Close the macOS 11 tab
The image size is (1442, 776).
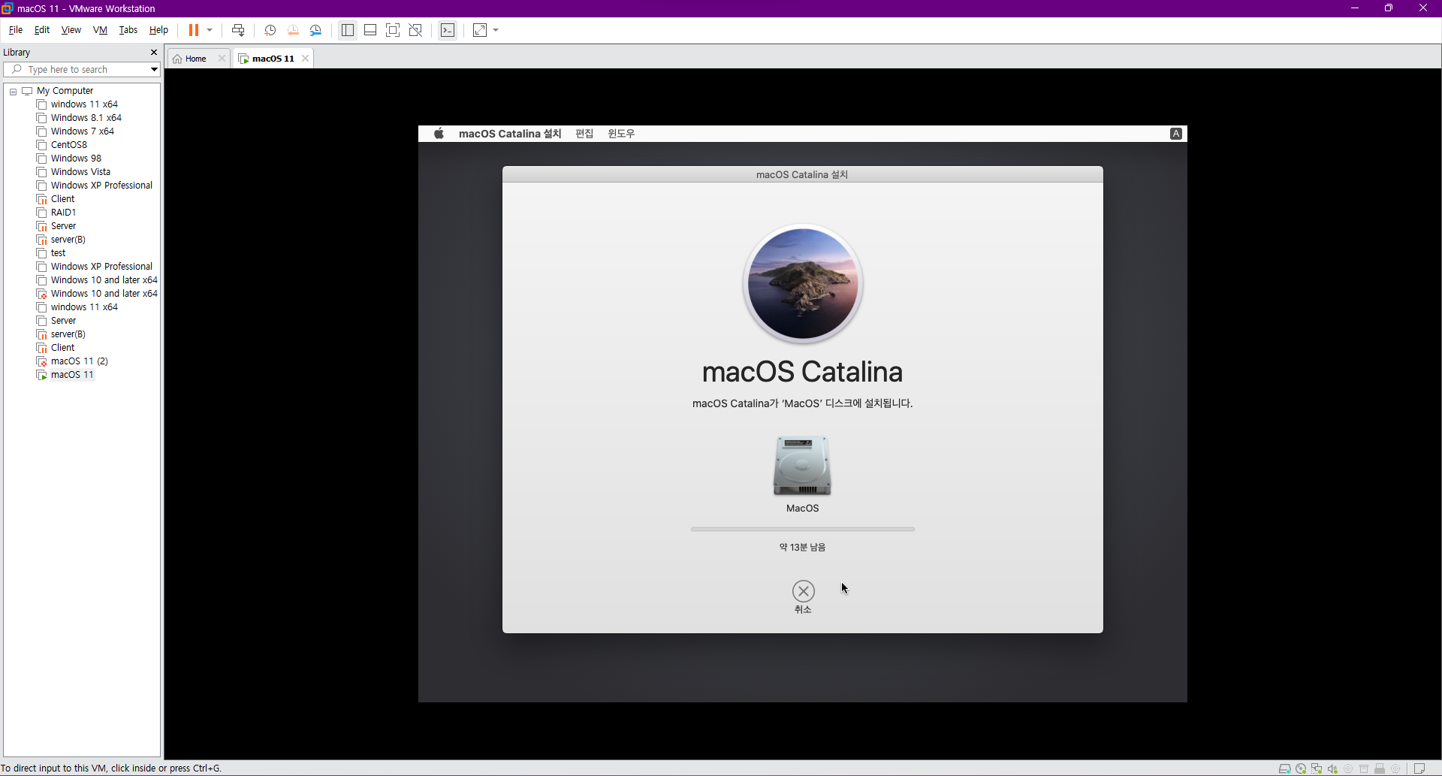pos(305,59)
